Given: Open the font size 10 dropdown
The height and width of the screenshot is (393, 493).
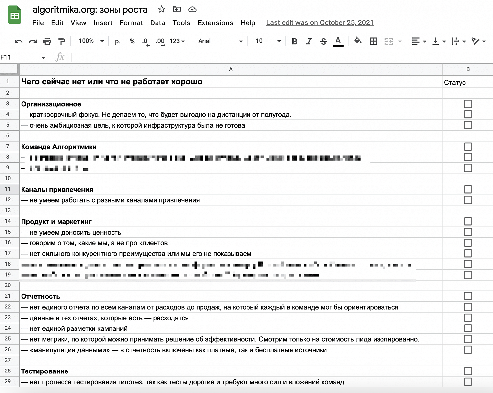Looking at the screenshot, I should pyautogui.click(x=268, y=41).
